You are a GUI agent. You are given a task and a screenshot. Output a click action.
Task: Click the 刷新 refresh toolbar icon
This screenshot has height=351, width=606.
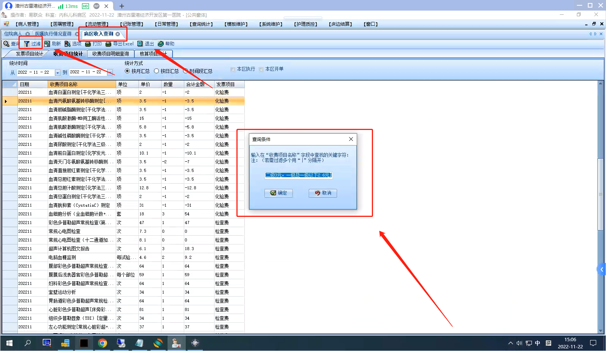(47, 44)
